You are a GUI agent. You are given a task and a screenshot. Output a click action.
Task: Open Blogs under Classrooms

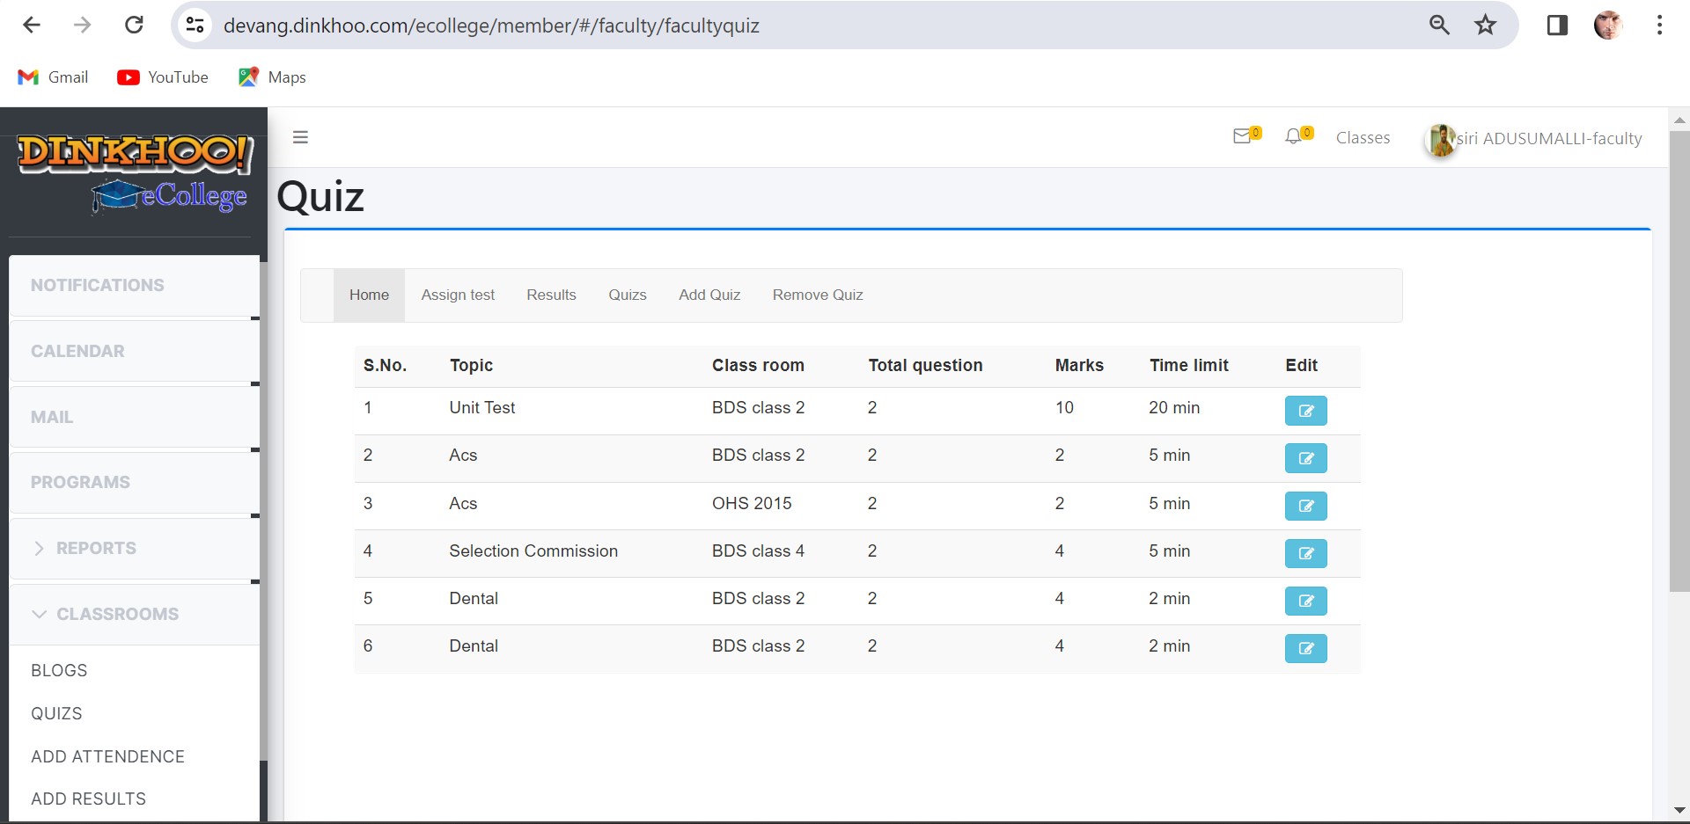point(59,670)
